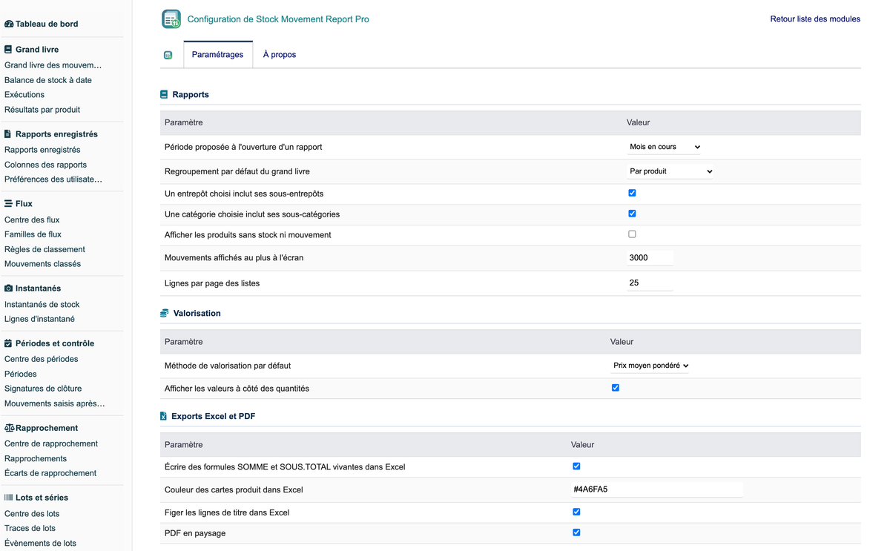Click the Exports Excel et PDF file icon
This screenshot has width=890, height=551.
(163, 416)
